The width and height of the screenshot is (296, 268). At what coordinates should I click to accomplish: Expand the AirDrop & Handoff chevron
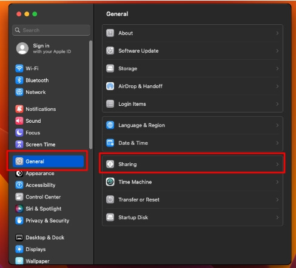pos(277,86)
